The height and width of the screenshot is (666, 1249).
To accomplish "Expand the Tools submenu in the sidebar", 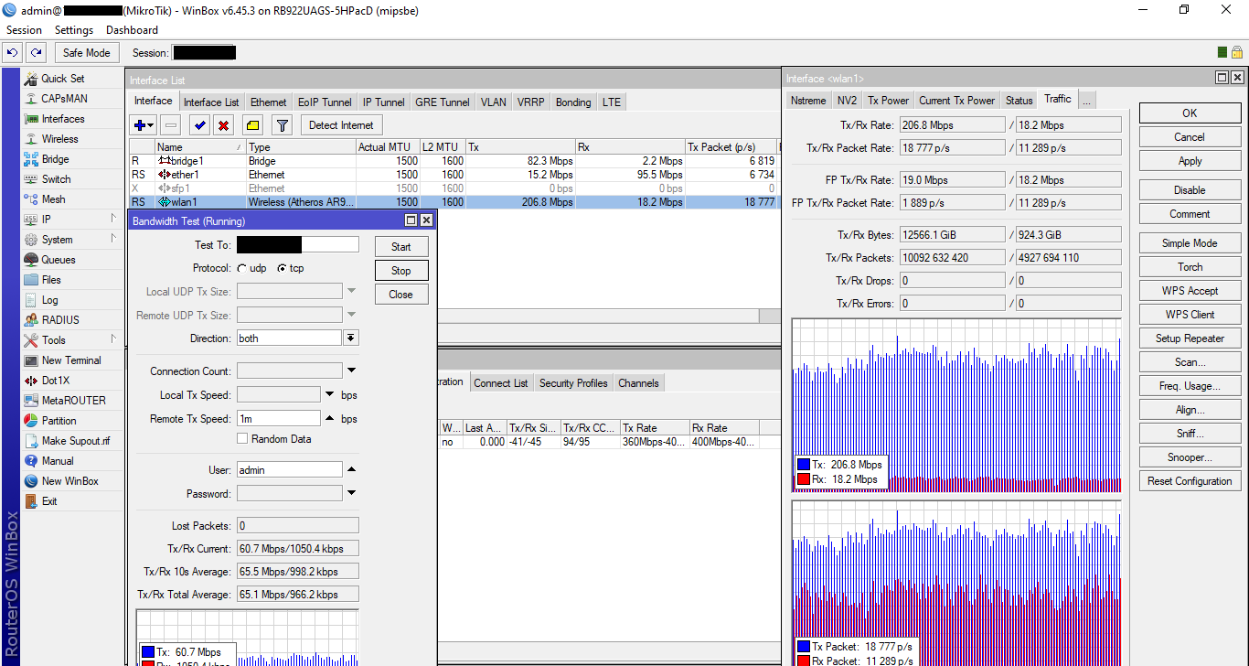I will coord(72,340).
